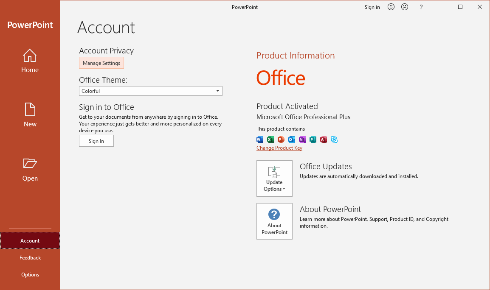Send a frown with sad face icon
This screenshot has height=290, width=490.
405,7
